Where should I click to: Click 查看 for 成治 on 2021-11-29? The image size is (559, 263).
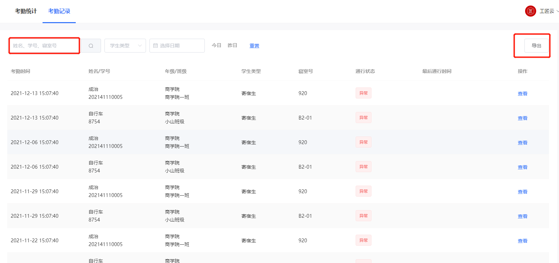(522, 192)
